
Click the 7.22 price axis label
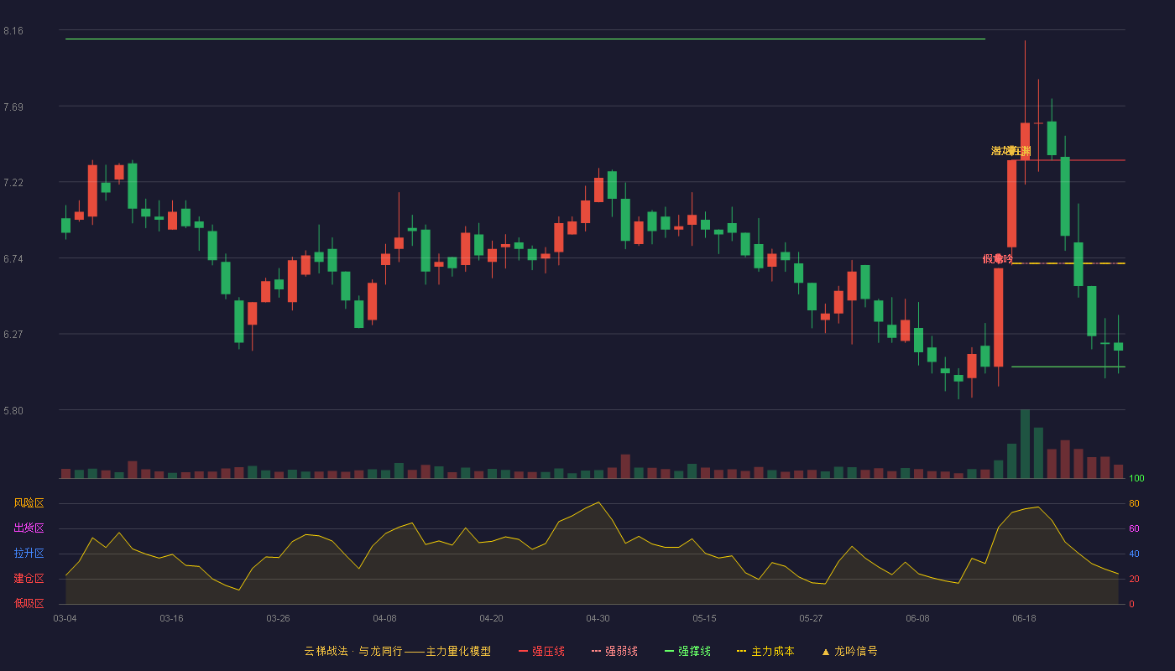click(13, 183)
